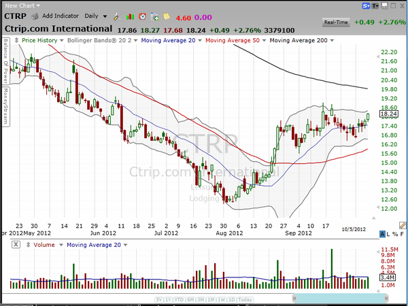Viewport: 408px width, 306px height.
Task: Click the Aug 2012 axis label
Action: pyautogui.click(x=229, y=233)
